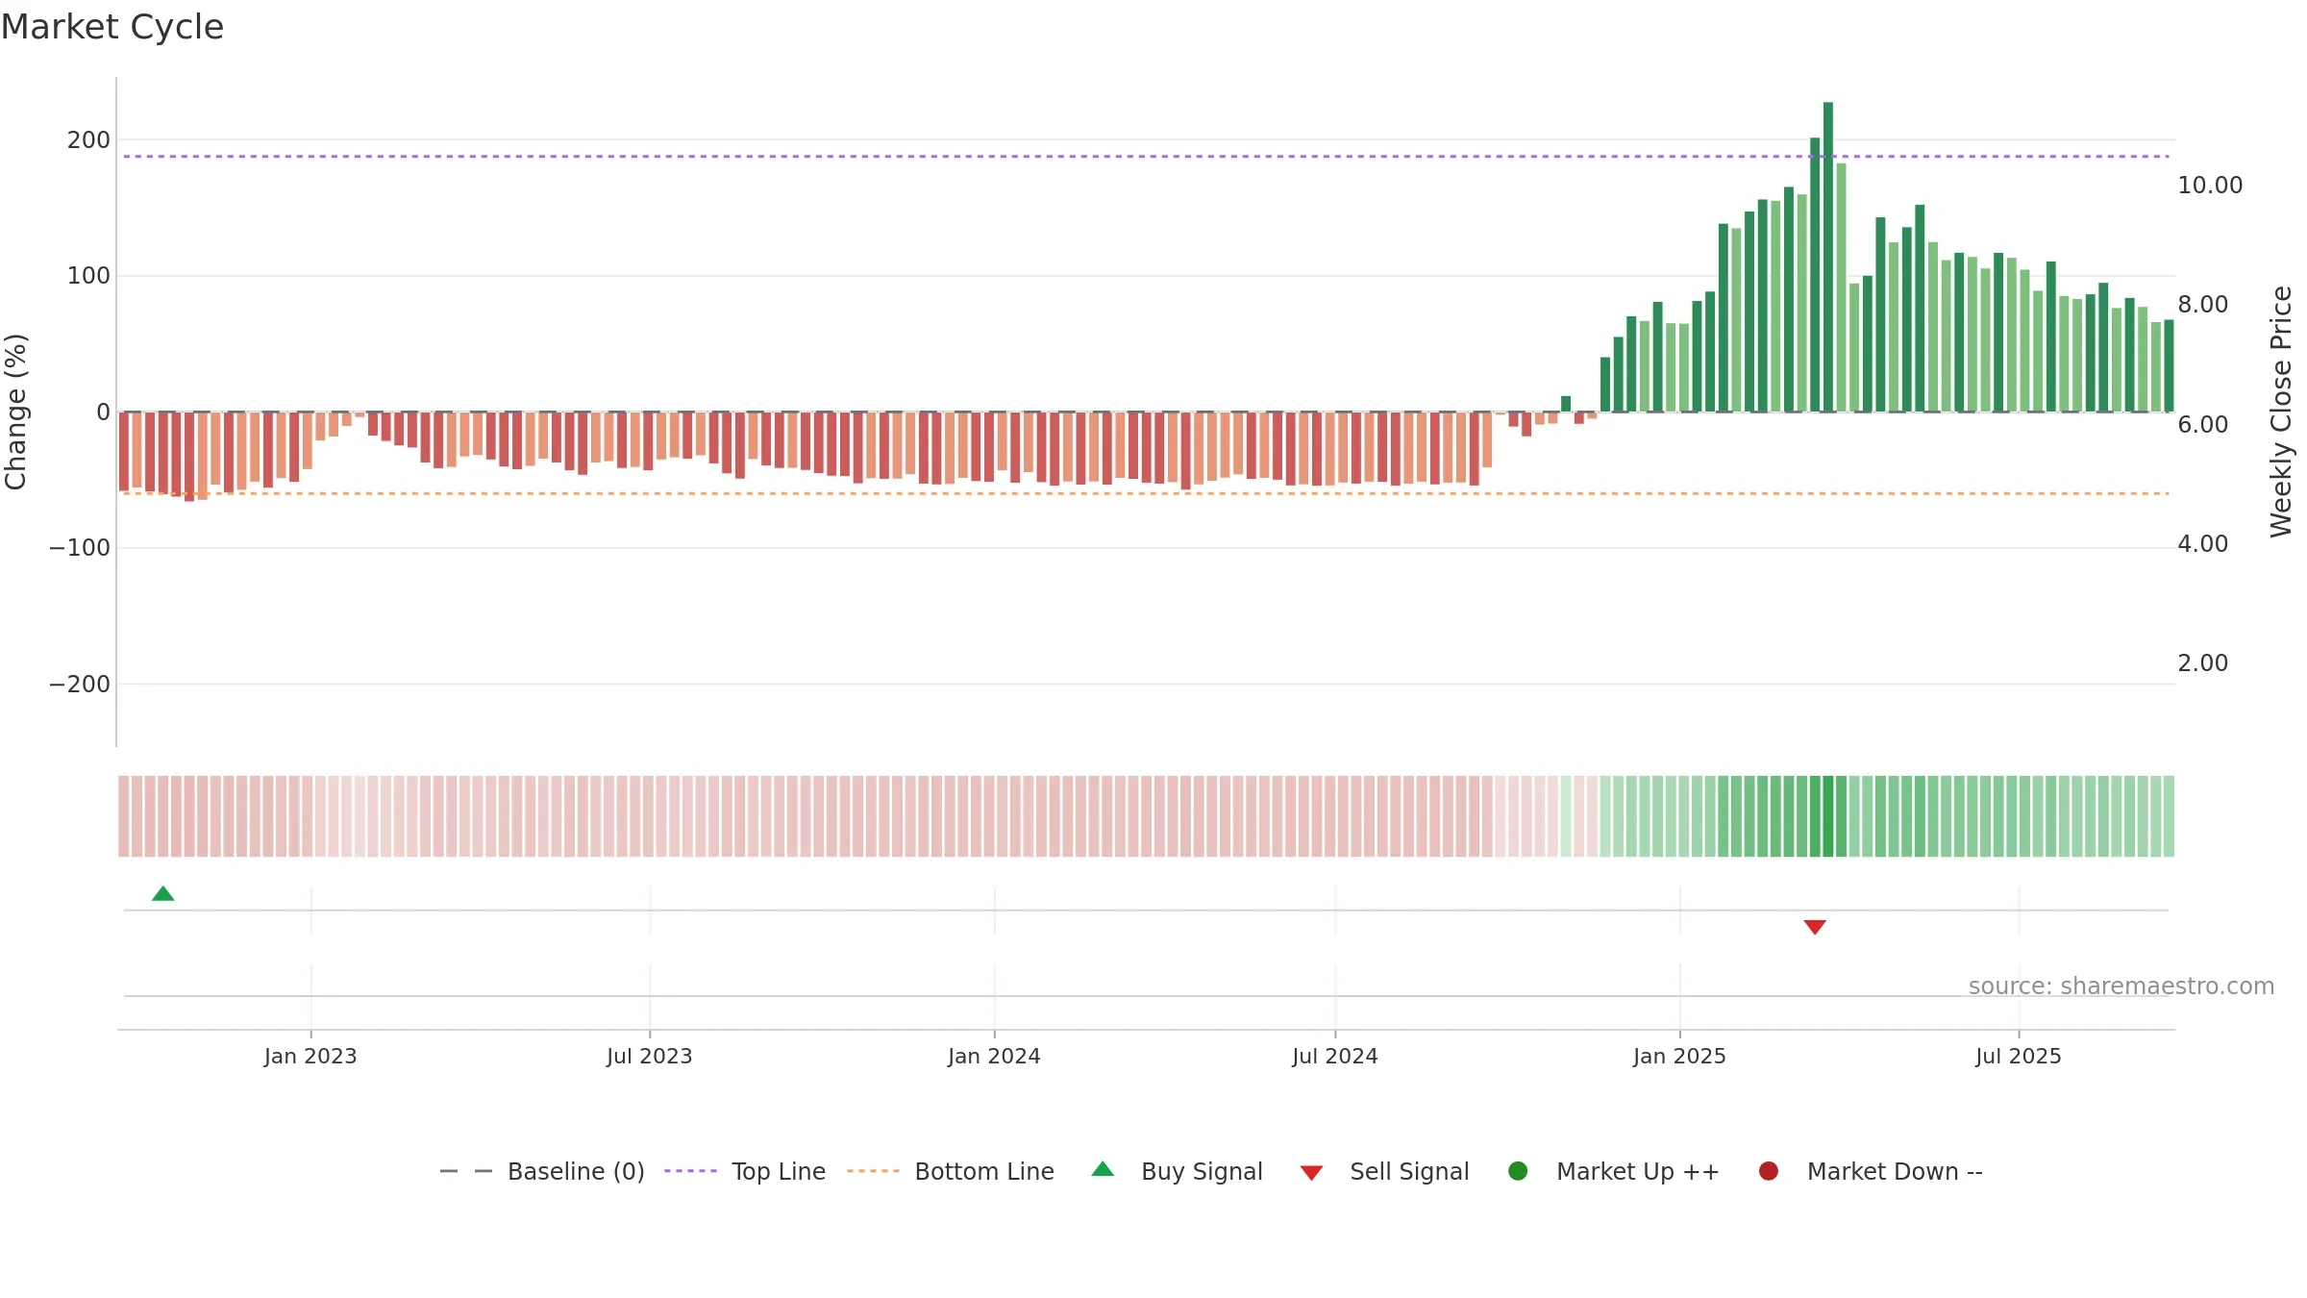Toggle Bottom Line legend entry
Screen dimensions: 2307x1298
point(951,1171)
